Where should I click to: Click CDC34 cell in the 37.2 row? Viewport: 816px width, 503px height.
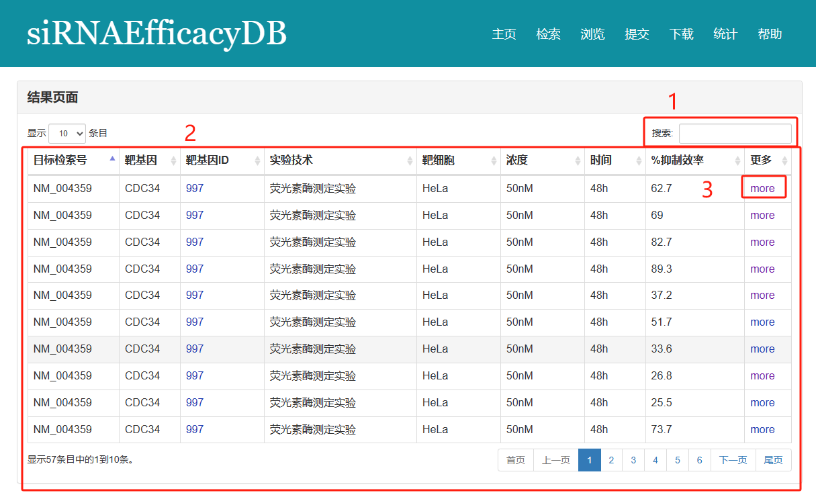tap(142, 295)
